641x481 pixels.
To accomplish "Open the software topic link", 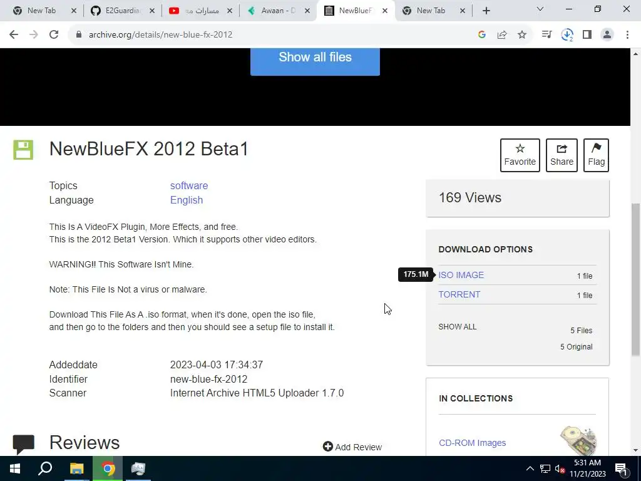I will click(x=189, y=185).
